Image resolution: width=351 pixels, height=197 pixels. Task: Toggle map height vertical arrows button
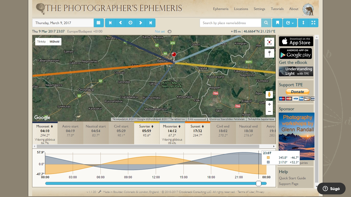pyautogui.click(x=303, y=23)
